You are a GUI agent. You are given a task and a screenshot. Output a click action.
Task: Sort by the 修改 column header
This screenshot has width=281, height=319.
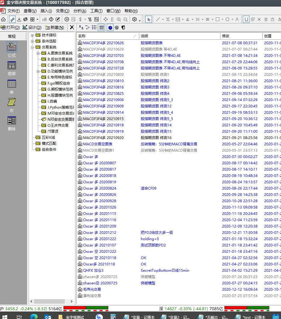tap(241, 36)
